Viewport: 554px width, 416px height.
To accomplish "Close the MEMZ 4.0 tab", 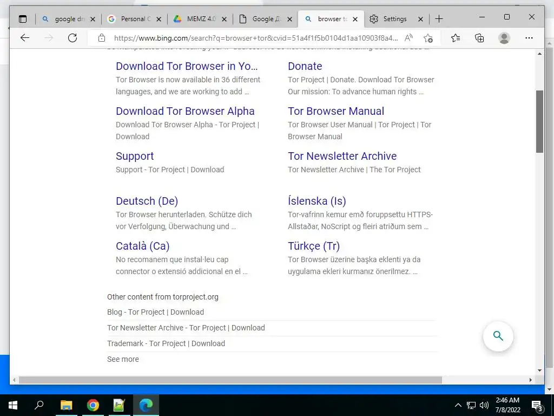I will pos(224,19).
